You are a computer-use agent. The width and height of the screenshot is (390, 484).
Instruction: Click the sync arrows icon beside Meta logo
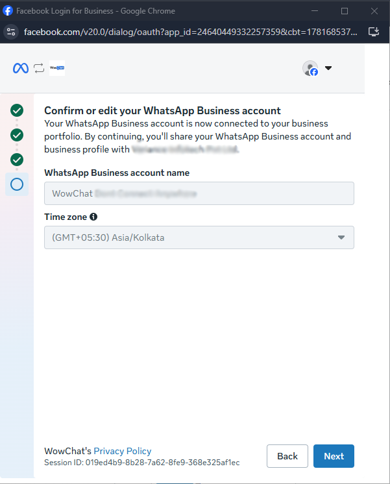pyautogui.click(x=39, y=68)
